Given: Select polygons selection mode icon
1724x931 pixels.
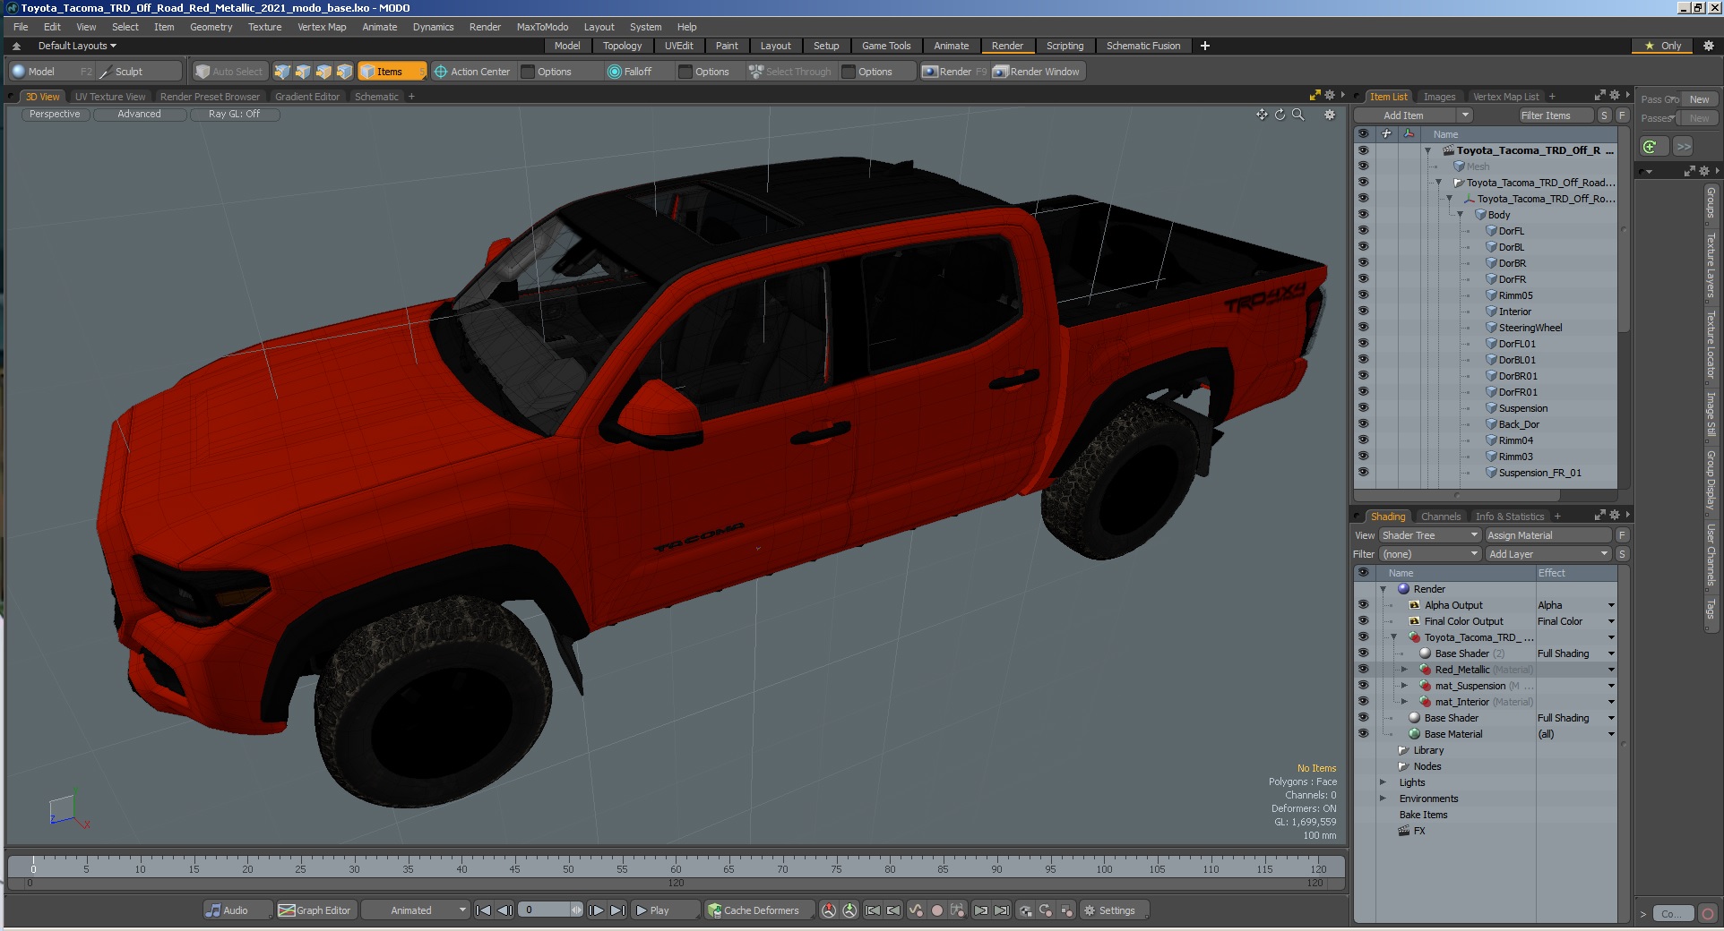Looking at the screenshot, I should coord(323,72).
